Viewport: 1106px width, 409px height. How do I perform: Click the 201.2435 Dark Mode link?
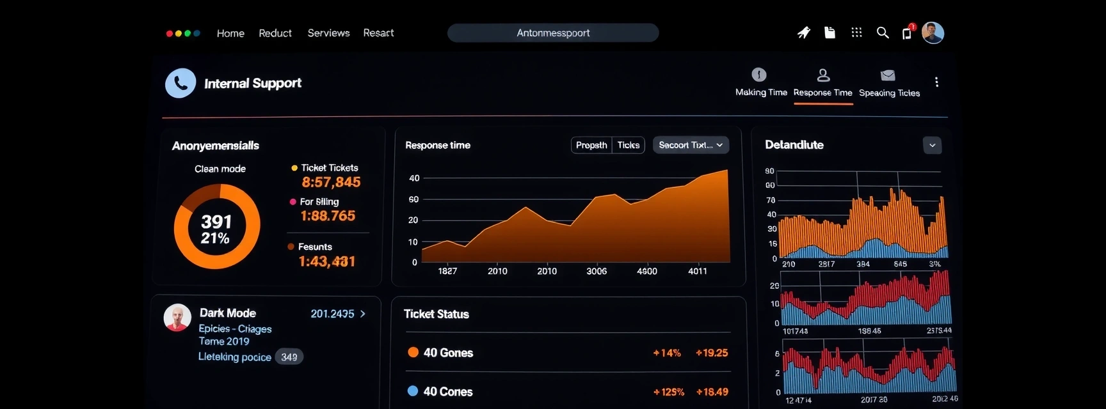click(x=332, y=314)
